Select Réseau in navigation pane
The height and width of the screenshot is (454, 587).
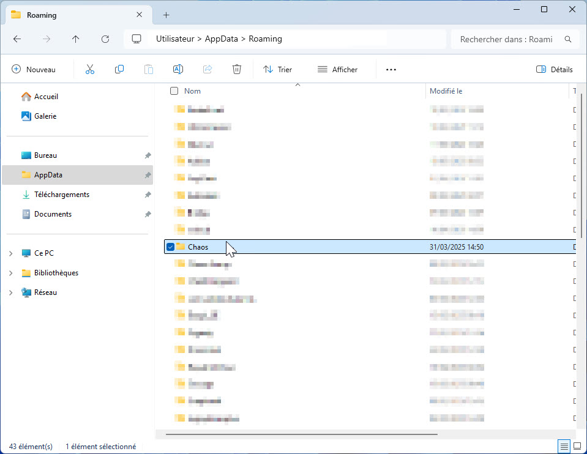click(45, 292)
